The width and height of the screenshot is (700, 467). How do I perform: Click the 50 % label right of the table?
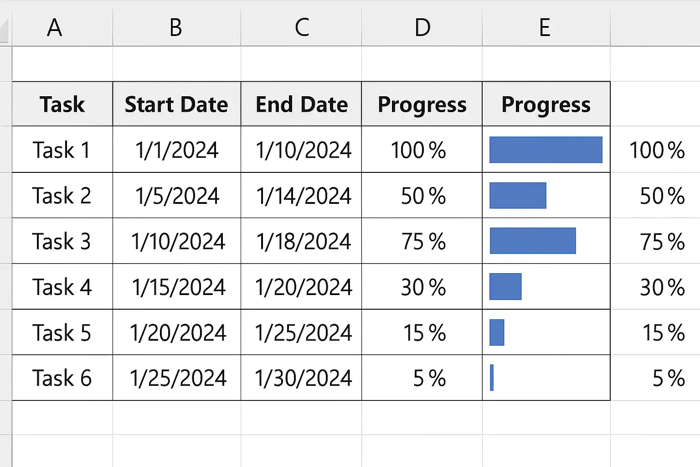662,196
